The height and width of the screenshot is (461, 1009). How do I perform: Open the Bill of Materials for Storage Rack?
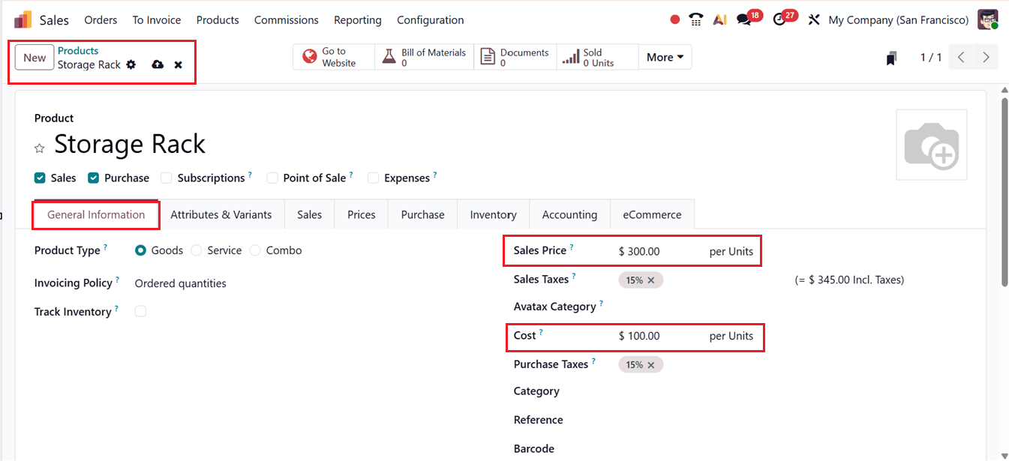422,56
